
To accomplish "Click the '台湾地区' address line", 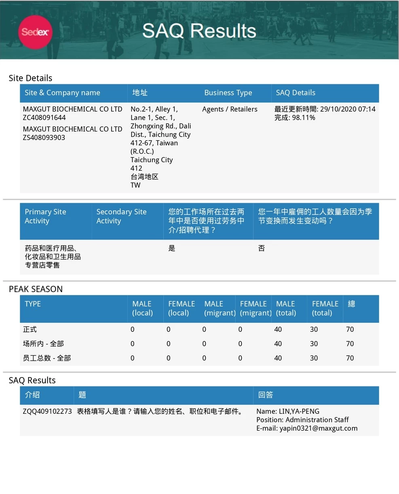I will pyautogui.click(x=144, y=177).
